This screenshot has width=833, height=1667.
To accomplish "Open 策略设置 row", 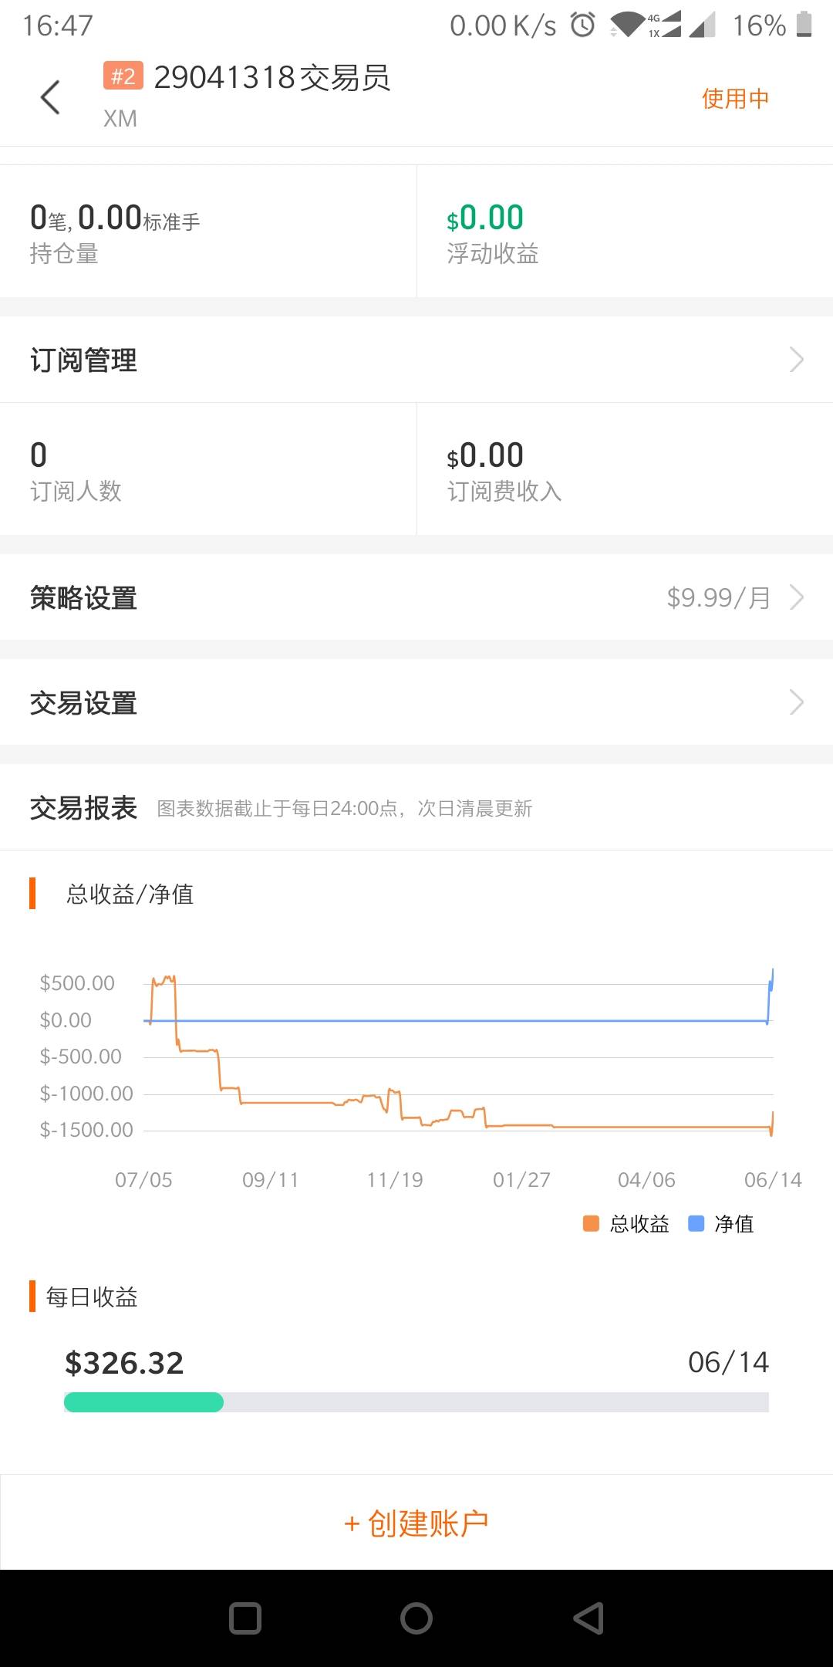I will point(416,597).
